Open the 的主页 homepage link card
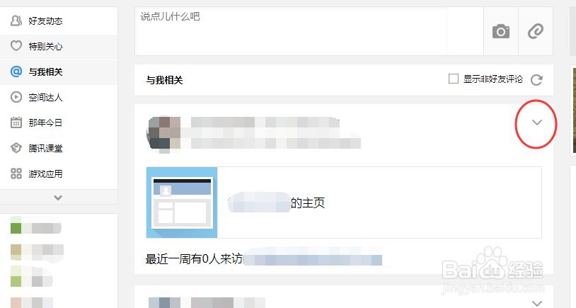 (x=344, y=203)
